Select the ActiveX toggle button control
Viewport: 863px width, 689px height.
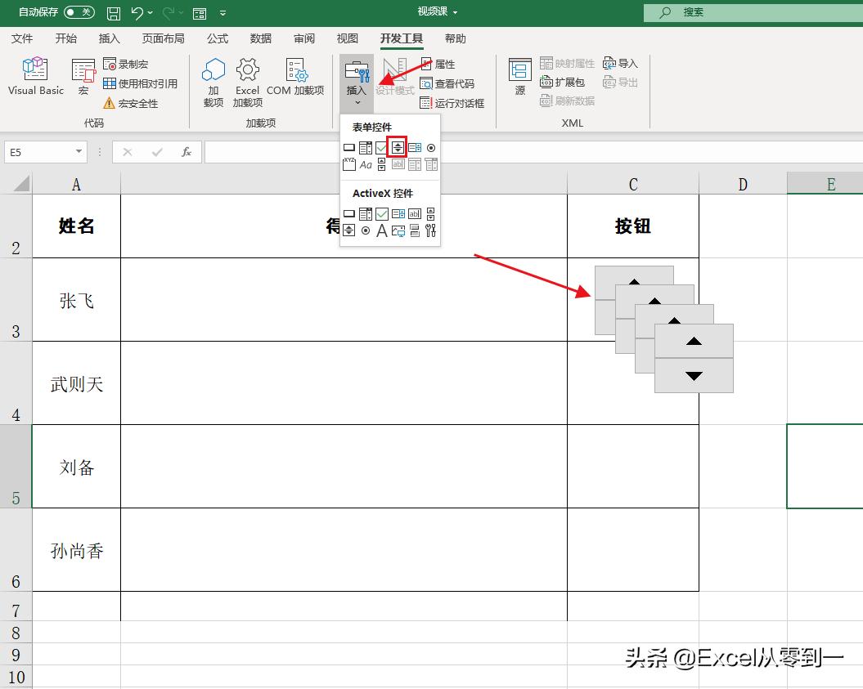pyautogui.click(x=415, y=230)
